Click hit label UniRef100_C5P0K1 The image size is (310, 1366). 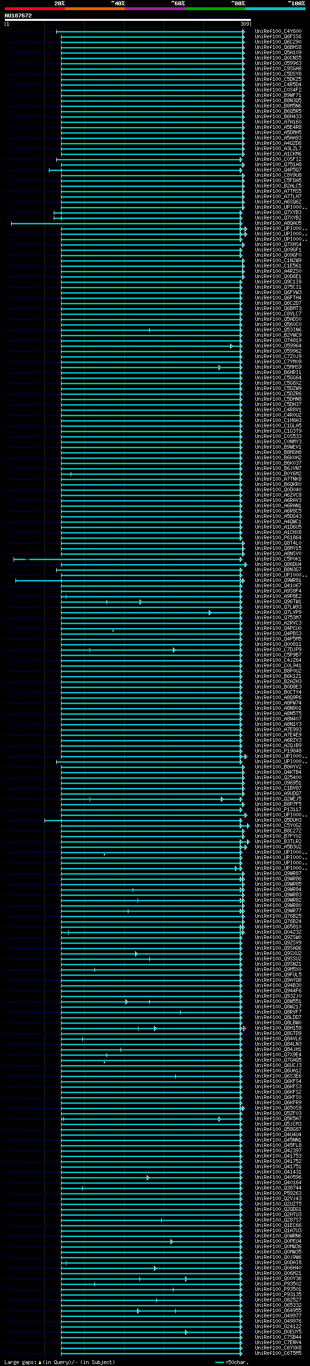(x=278, y=559)
